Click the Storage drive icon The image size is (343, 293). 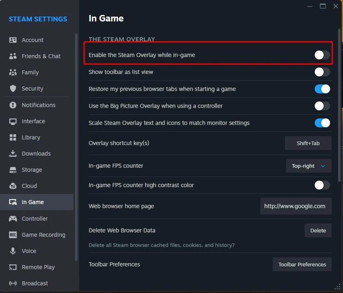pyautogui.click(x=13, y=170)
